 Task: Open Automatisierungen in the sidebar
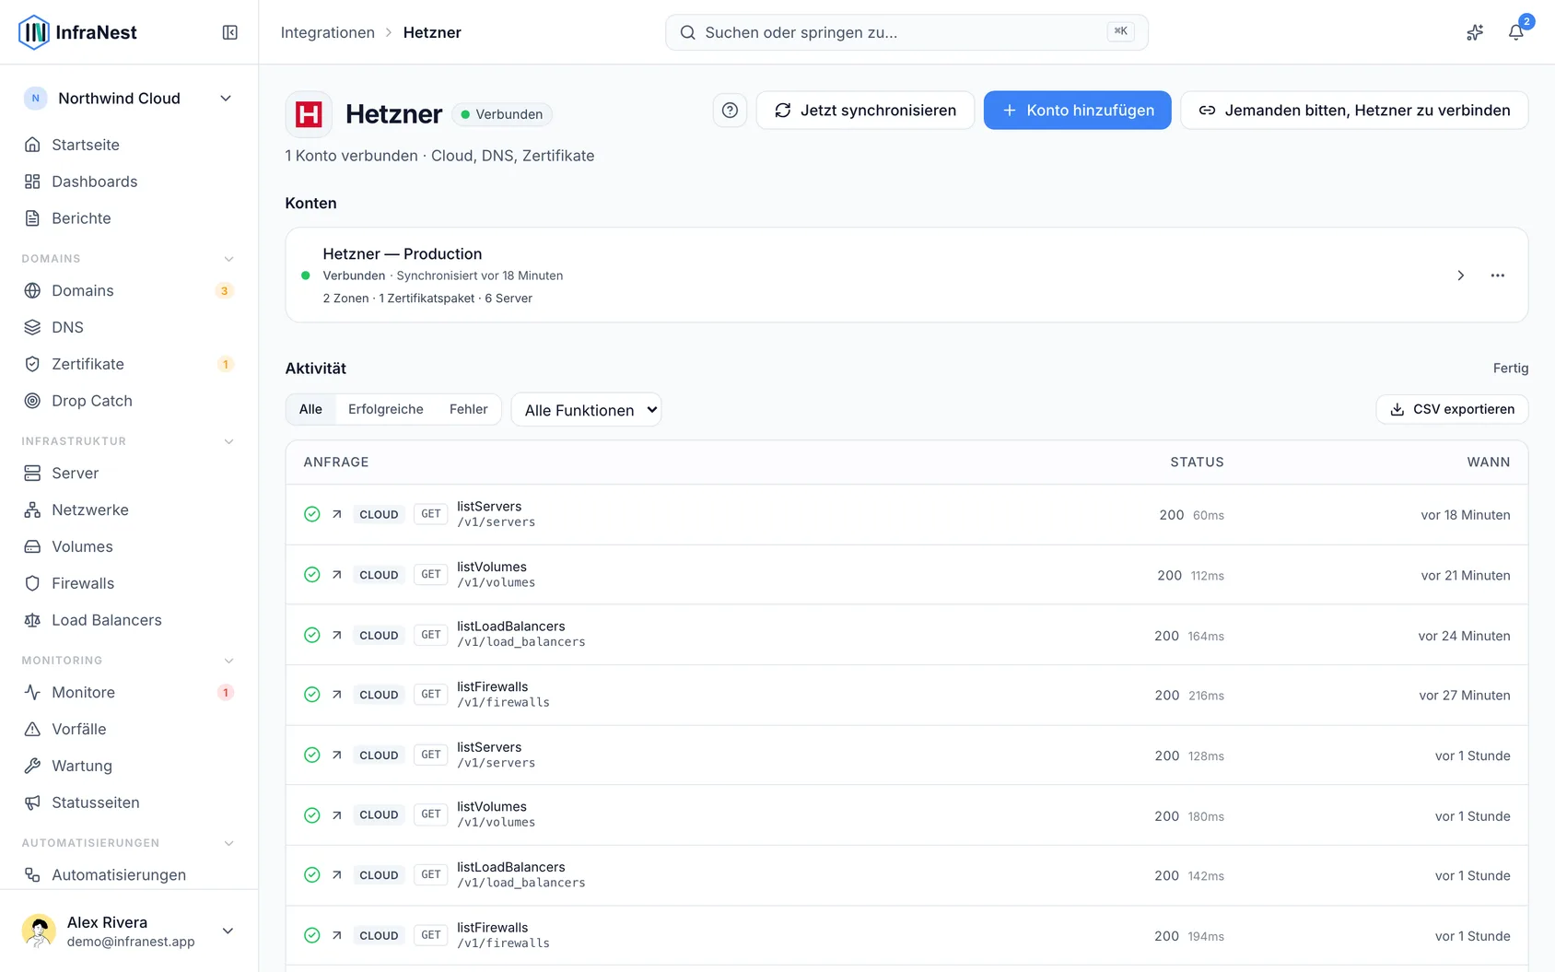tap(129, 874)
